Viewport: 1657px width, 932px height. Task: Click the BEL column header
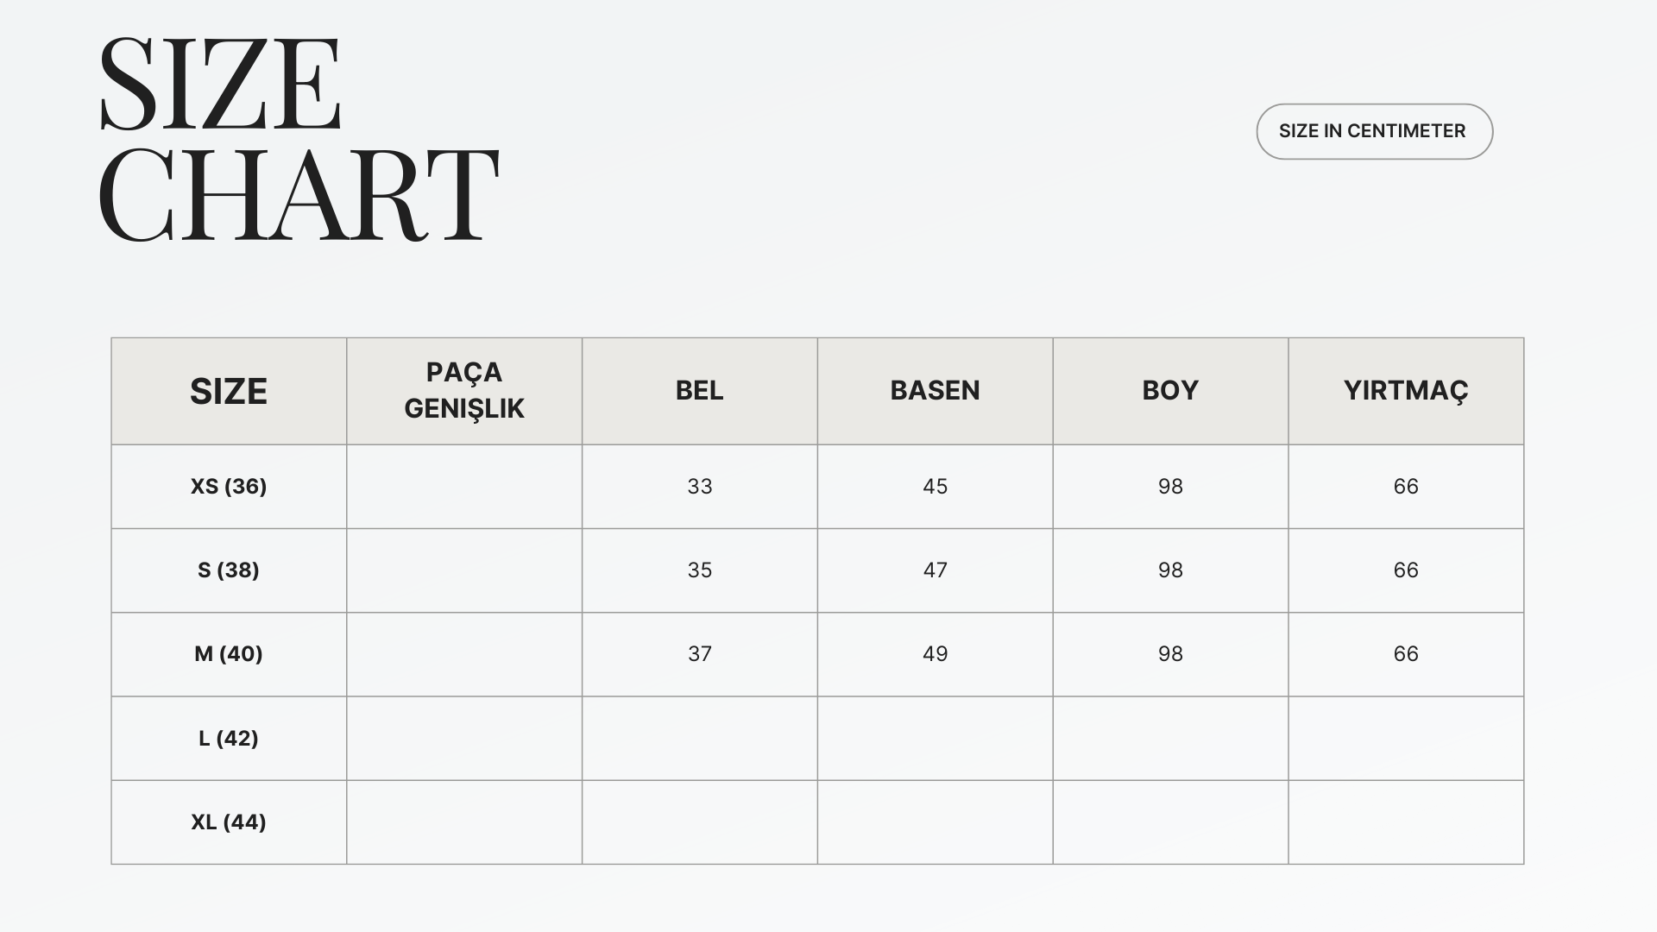coord(700,391)
